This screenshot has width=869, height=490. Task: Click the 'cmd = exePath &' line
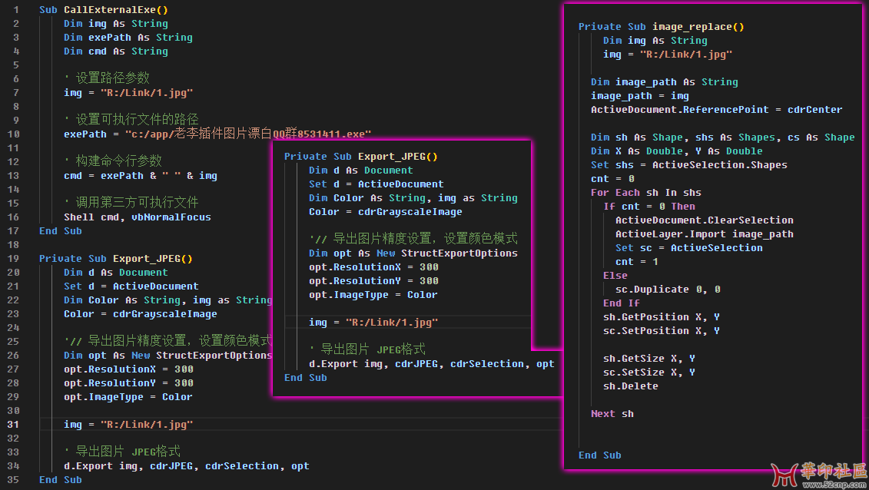(x=140, y=176)
